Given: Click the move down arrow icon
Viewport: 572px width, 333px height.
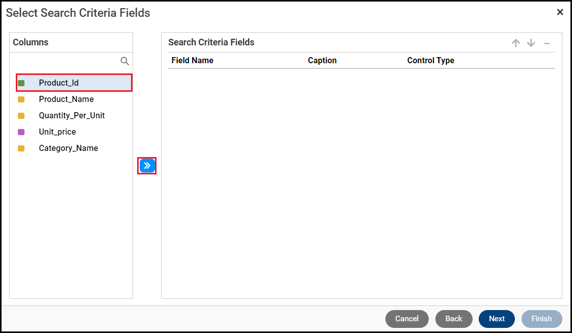Looking at the screenshot, I should coord(531,43).
